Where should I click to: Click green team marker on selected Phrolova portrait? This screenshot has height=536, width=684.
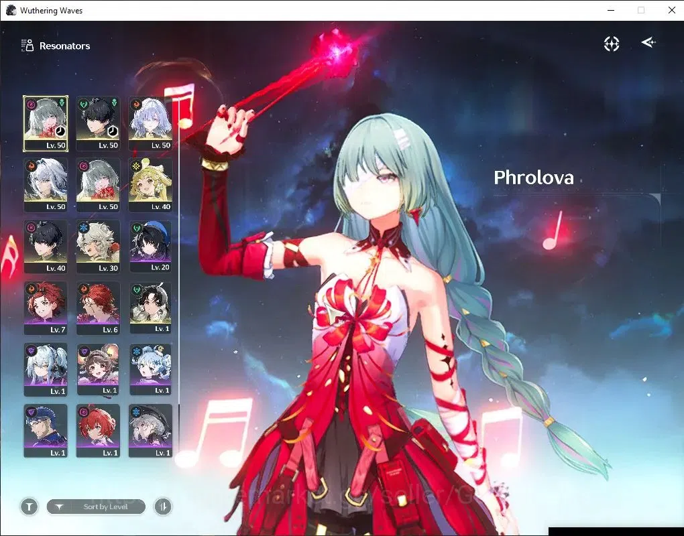62,103
